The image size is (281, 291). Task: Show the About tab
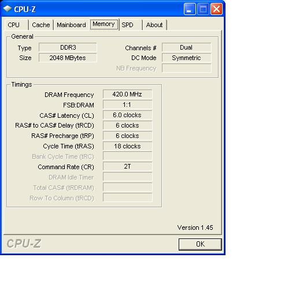[x=154, y=25]
